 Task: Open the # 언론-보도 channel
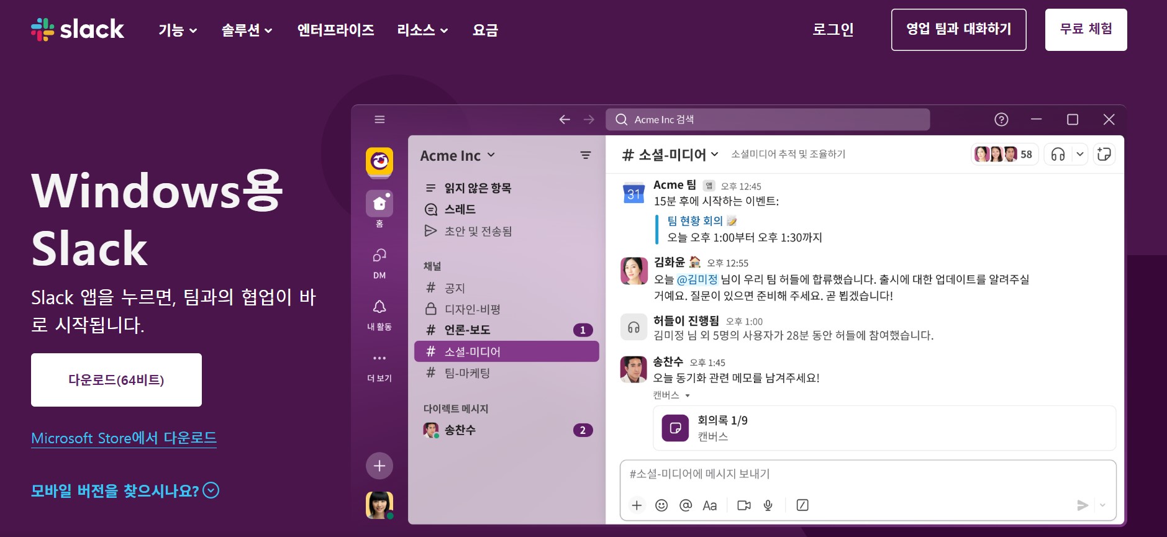(506, 330)
